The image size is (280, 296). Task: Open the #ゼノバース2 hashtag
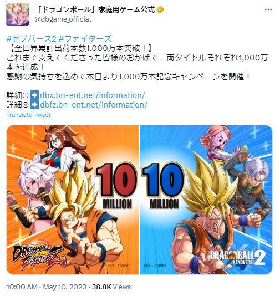coord(32,39)
